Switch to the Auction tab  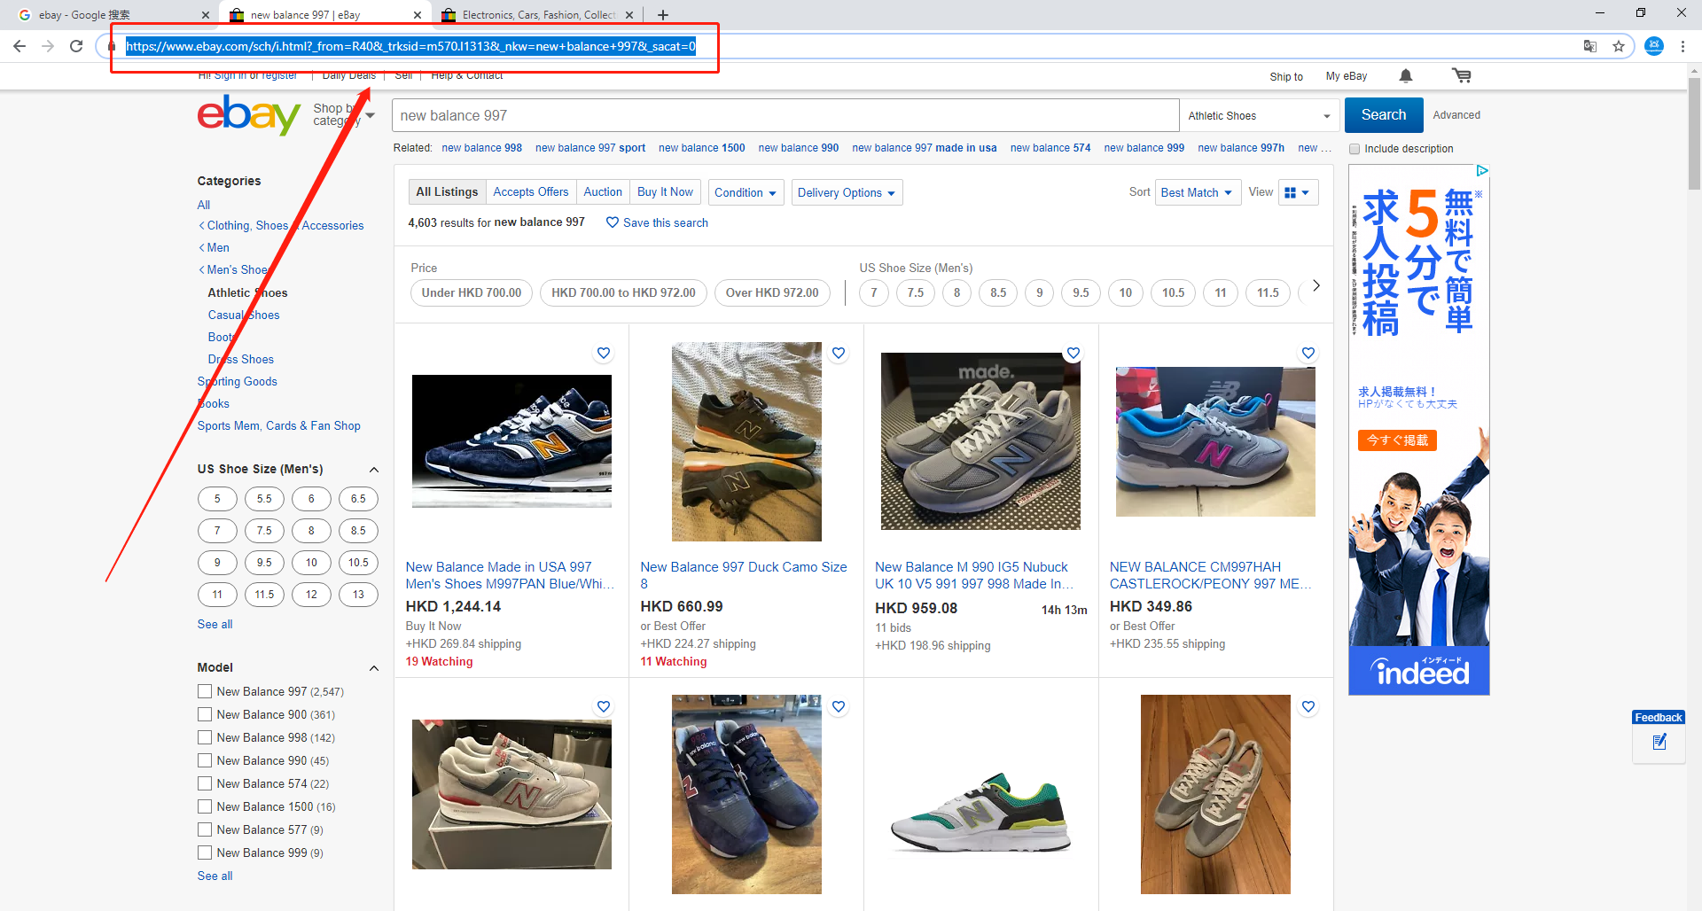coord(603,191)
